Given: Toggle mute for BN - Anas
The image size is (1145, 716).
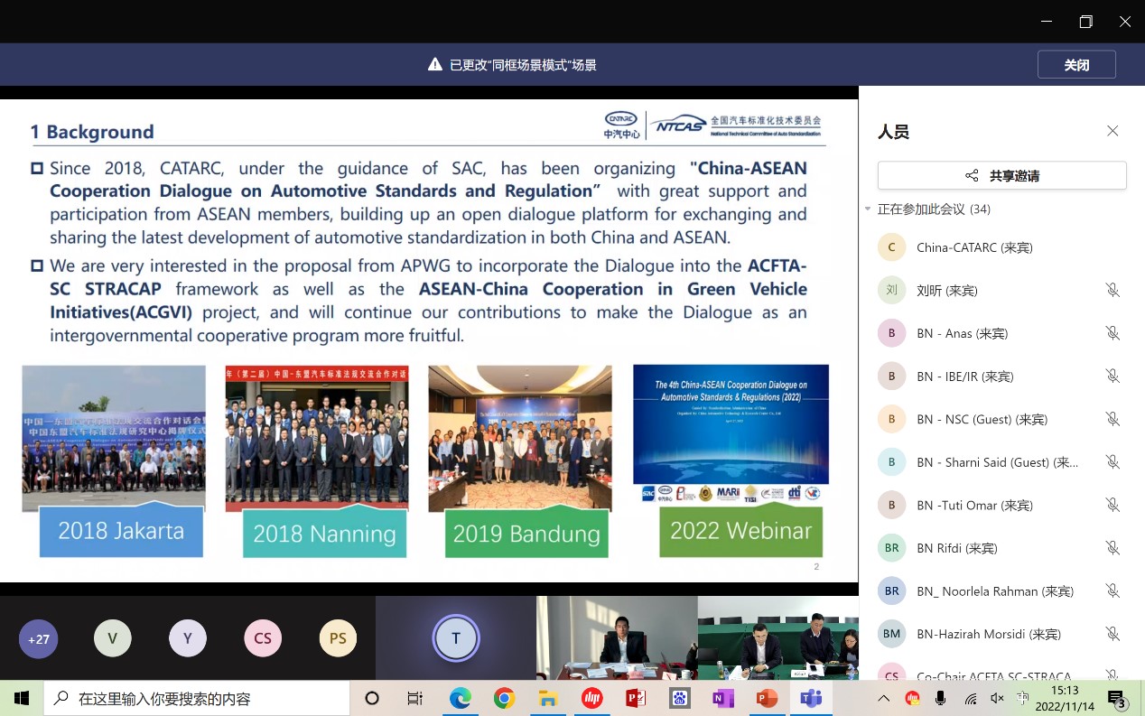Looking at the screenshot, I should click(x=1112, y=332).
